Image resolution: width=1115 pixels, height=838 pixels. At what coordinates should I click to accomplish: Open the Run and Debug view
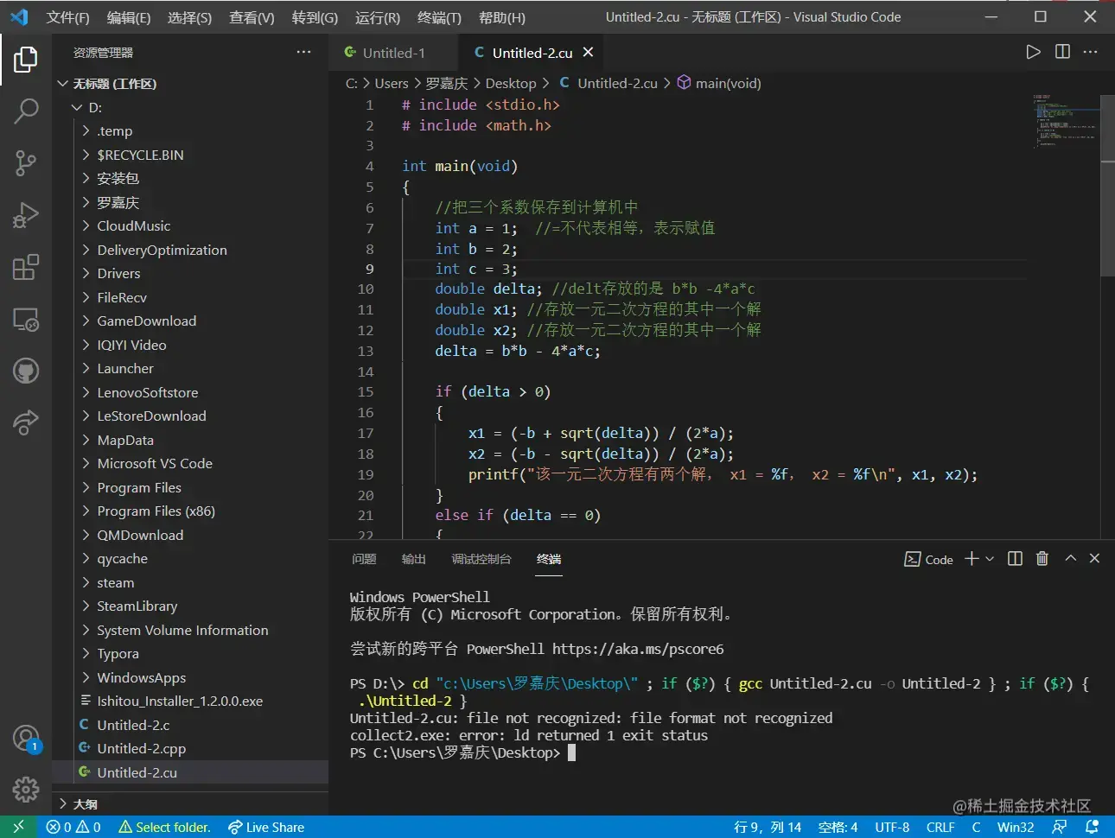(26, 214)
